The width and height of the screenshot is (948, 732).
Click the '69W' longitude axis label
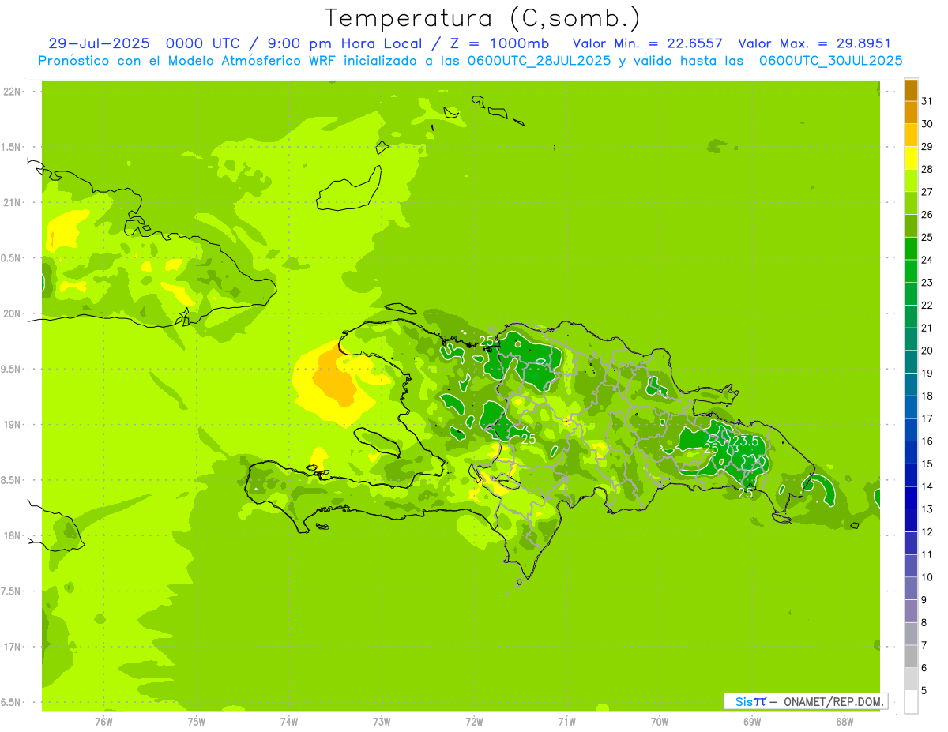pos(751,722)
